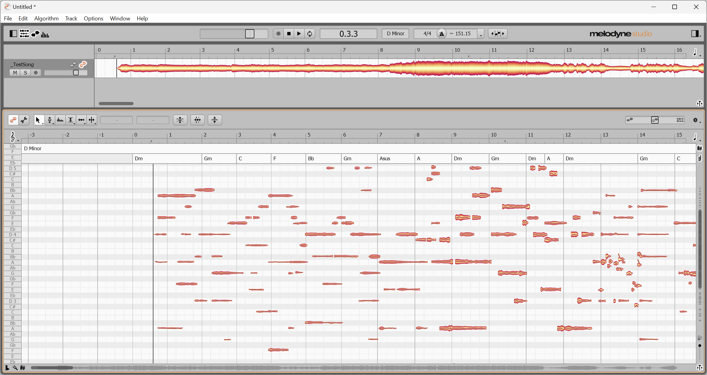707x375 pixels.
Task: Click the Correct Pitch macro button
Action: (x=180, y=120)
